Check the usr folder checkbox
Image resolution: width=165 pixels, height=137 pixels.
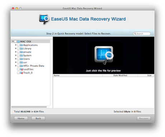tap(18, 62)
